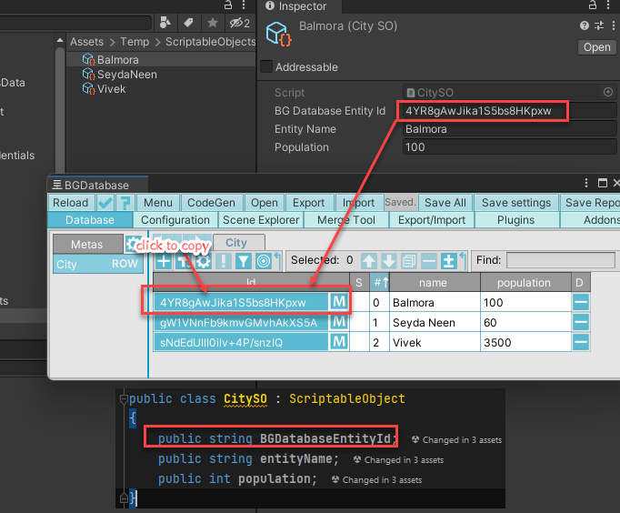The image size is (620, 513).
Task: Click the move selected rows up arrow
Action: pos(369,261)
